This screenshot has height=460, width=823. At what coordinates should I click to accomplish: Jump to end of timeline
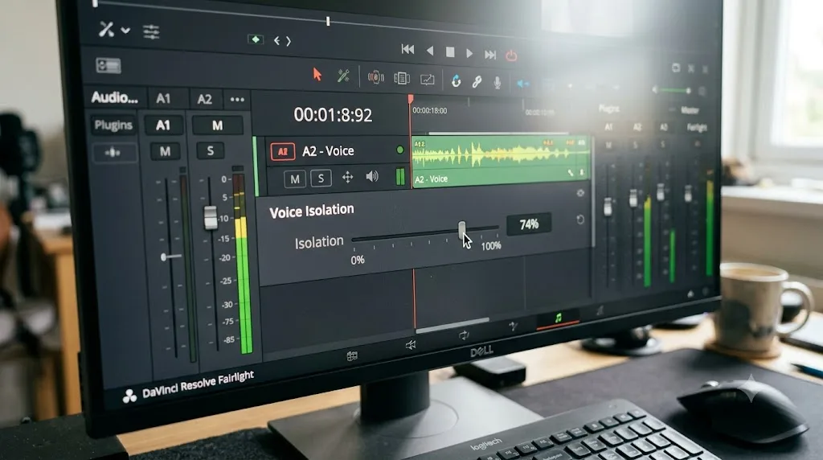pyautogui.click(x=490, y=54)
